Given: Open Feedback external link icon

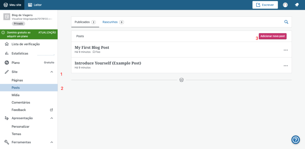Looking at the screenshot, I should (51, 110).
